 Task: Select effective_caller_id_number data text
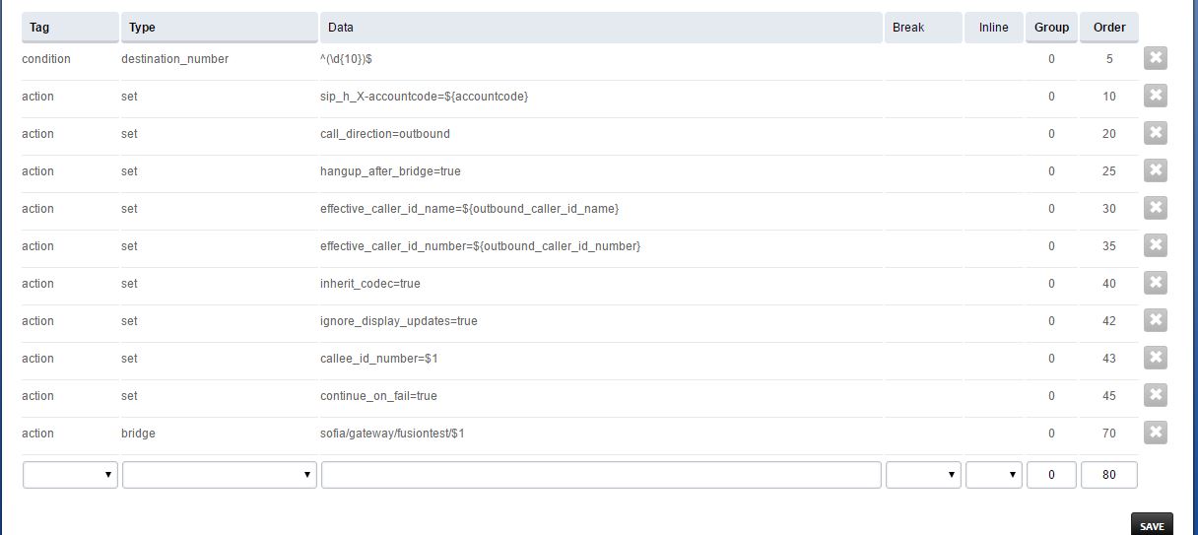click(481, 246)
